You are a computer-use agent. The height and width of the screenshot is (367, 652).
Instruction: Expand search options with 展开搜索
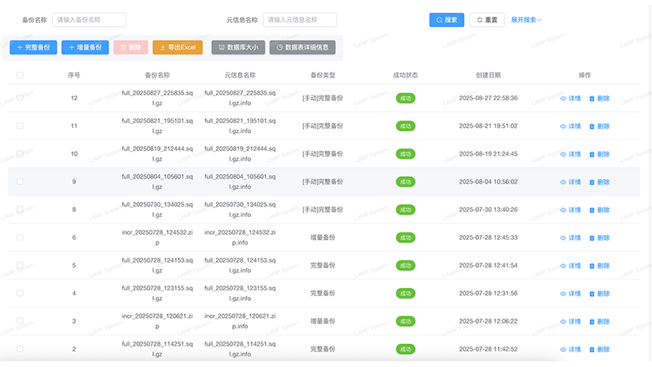[526, 20]
